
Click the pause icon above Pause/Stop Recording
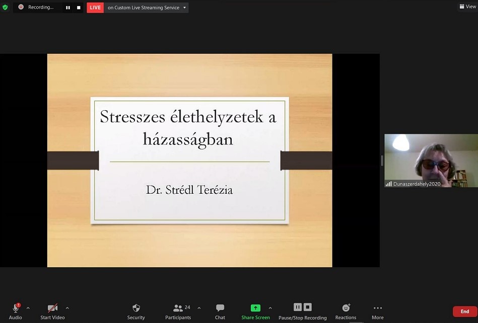pyautogui.click(x=298, y=307)
